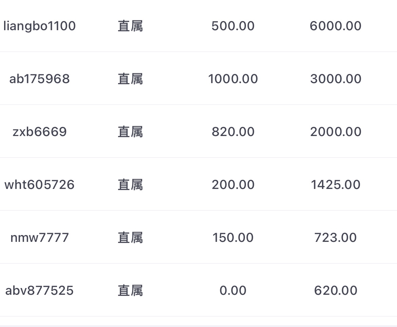Screen dimensions: 397x327
Task: Click the 820.00 amount cell
Action: click(233, 132)
